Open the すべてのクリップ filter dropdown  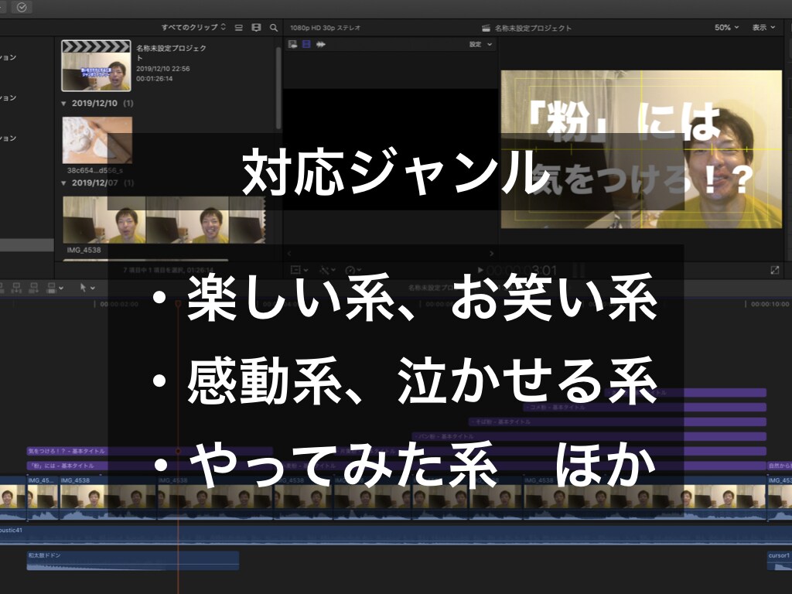click(193, 27)
